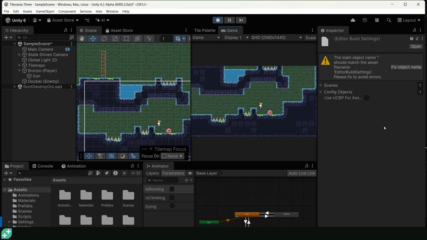This screenshot has height=240, width=427.
Task: Select the Move tool in the Scene toolbar
Action: point(93,38)
